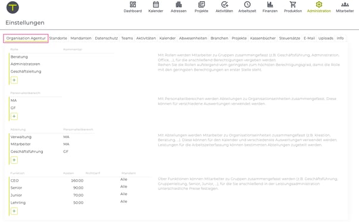Open the Info tab

pos(340,38)
